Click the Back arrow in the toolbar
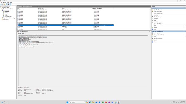This screenshot has width=186, height=104. tap(1, 4)
